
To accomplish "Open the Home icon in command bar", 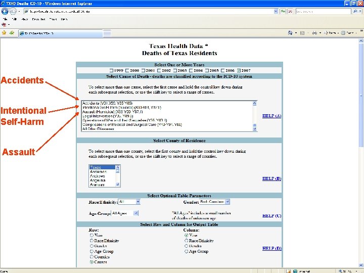I will point(290,33).
